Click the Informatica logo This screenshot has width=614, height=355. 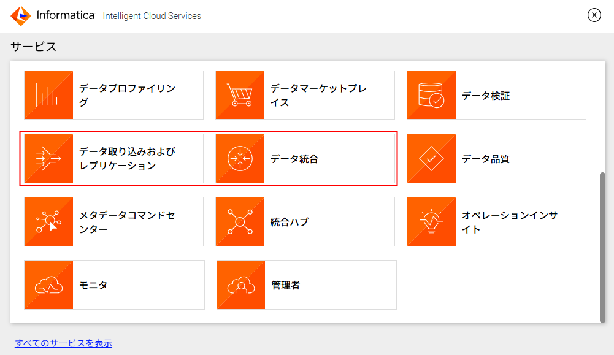[53, 16]
